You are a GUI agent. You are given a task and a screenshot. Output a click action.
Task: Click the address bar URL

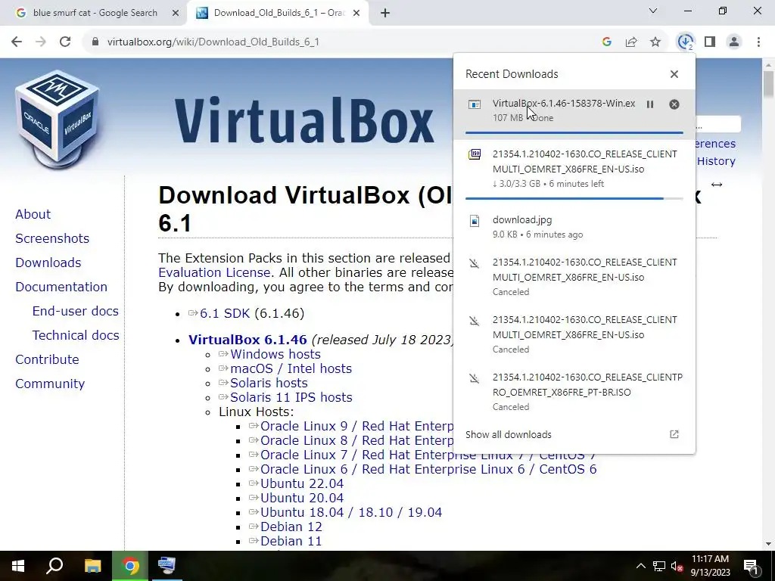[213, 42]
